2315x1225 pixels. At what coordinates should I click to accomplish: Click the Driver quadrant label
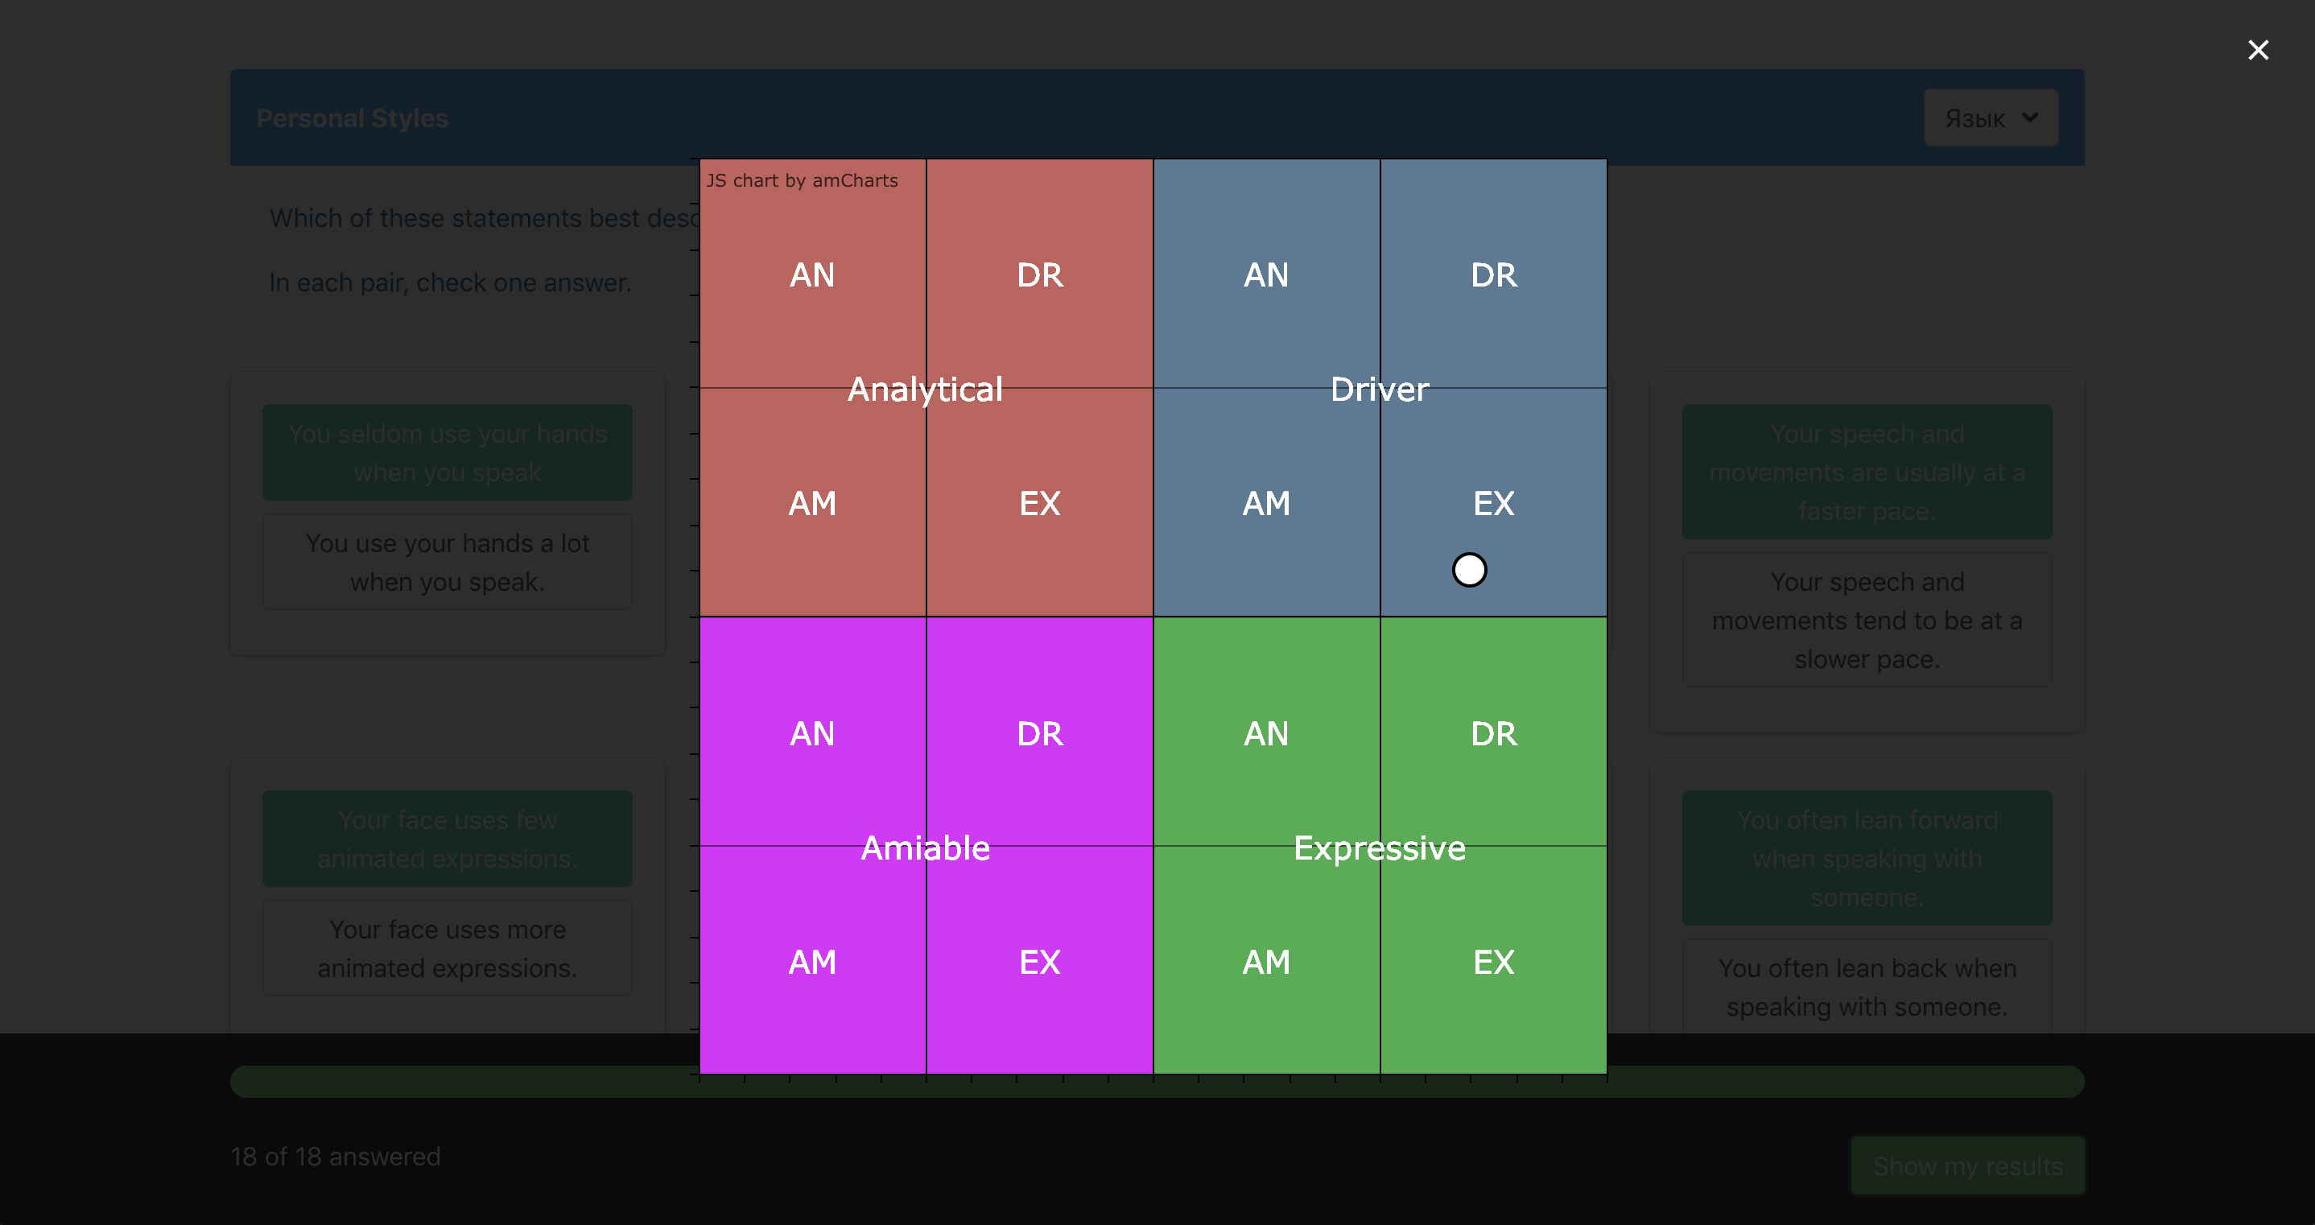point(1380,390)
